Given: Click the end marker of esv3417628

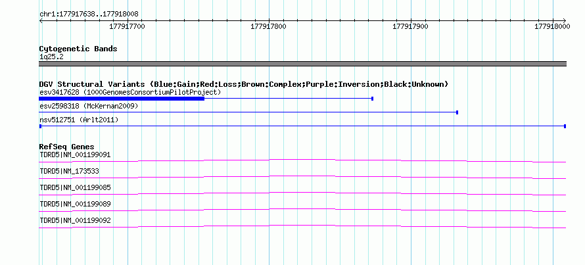Looking at the screenshot, I should (x=372, y=99).
